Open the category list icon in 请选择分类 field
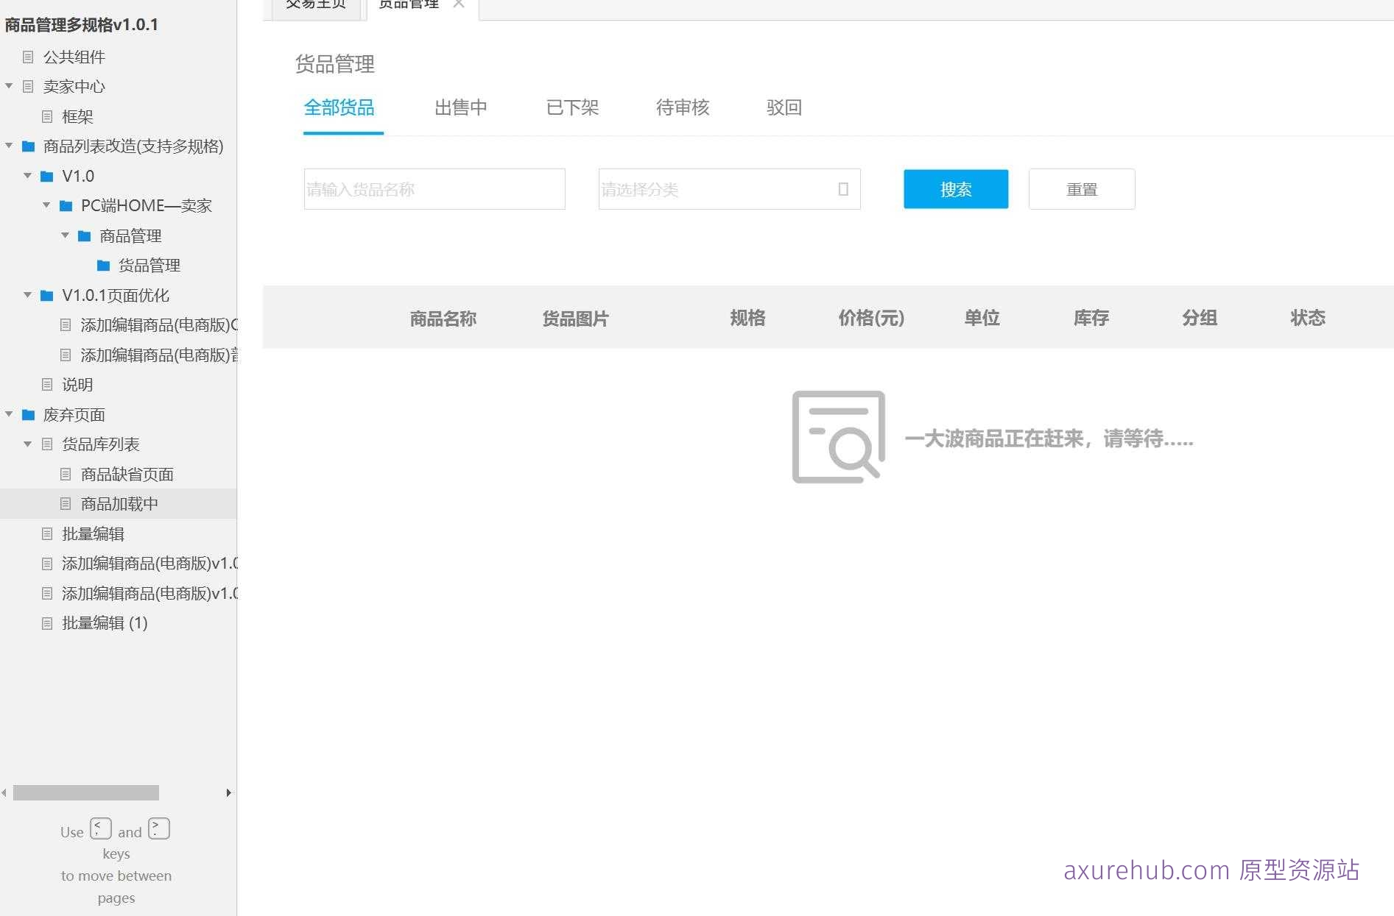Screen dimensions: 1394x916 [x=842, y=189]
